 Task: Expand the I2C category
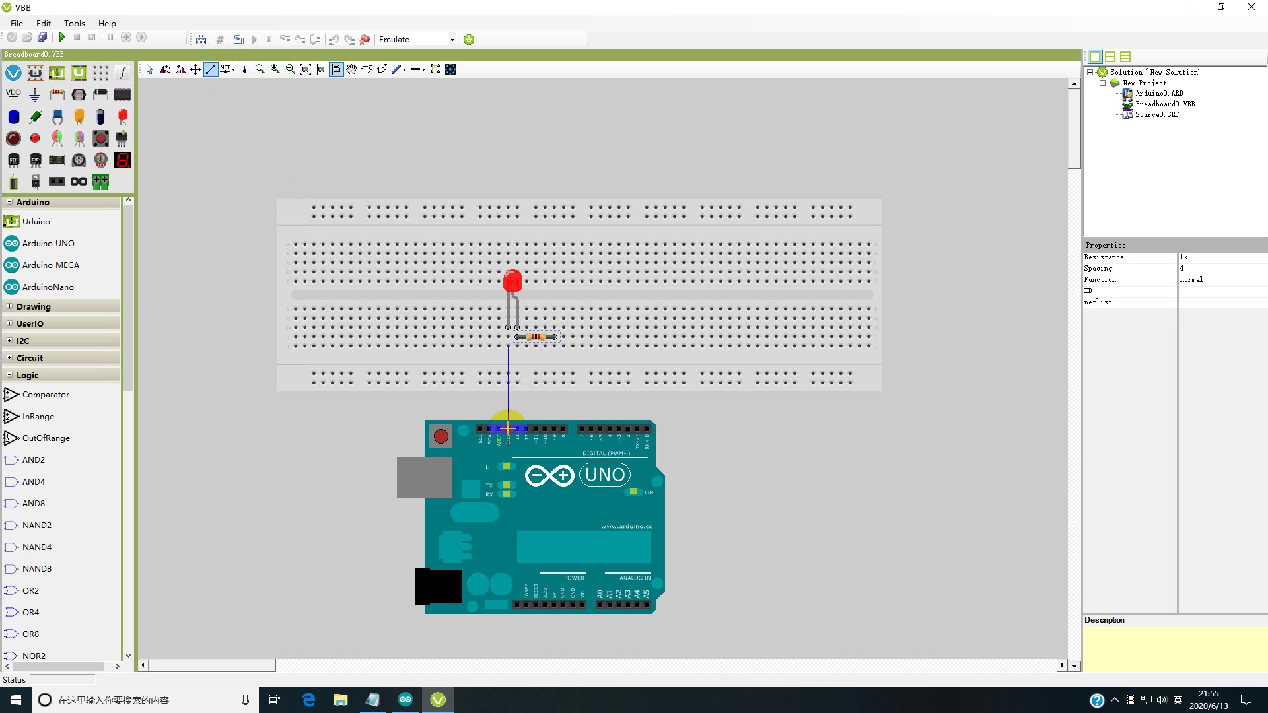coord(9,341)
